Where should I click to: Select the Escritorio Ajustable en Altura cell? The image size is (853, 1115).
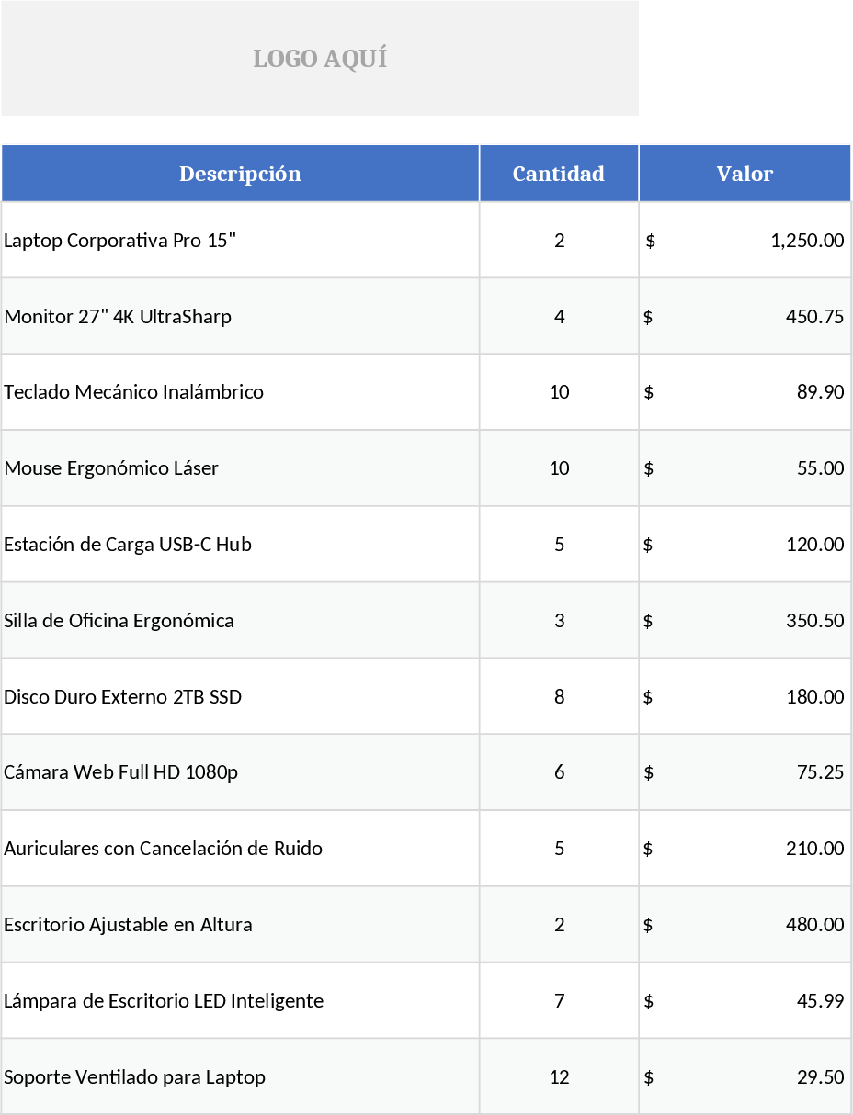pos(129,925)
